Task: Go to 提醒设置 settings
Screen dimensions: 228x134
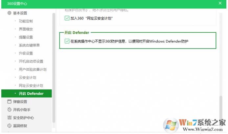Action: pos(26,37)
